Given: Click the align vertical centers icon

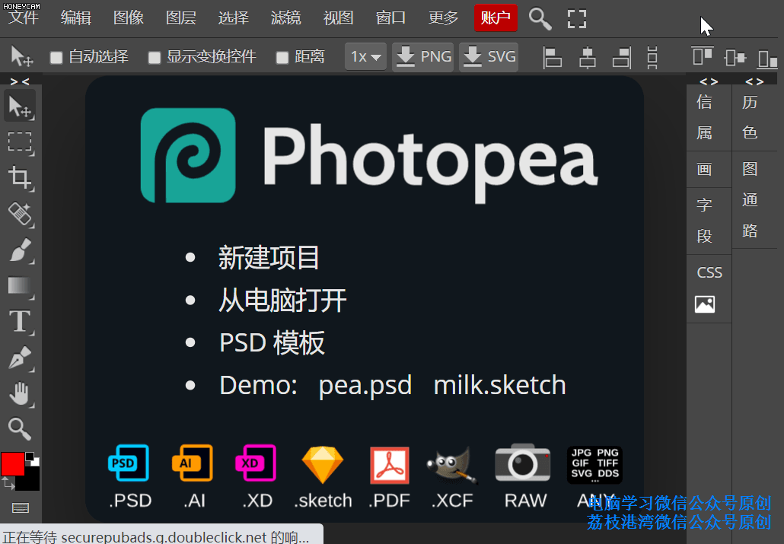Looking at the screenshot, I should 735,58.
